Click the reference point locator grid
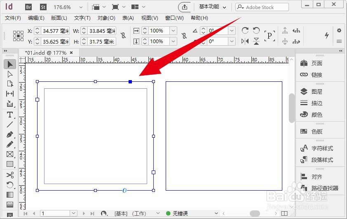The height and width of the screenshot is (219, 347). tap(18, 36)
